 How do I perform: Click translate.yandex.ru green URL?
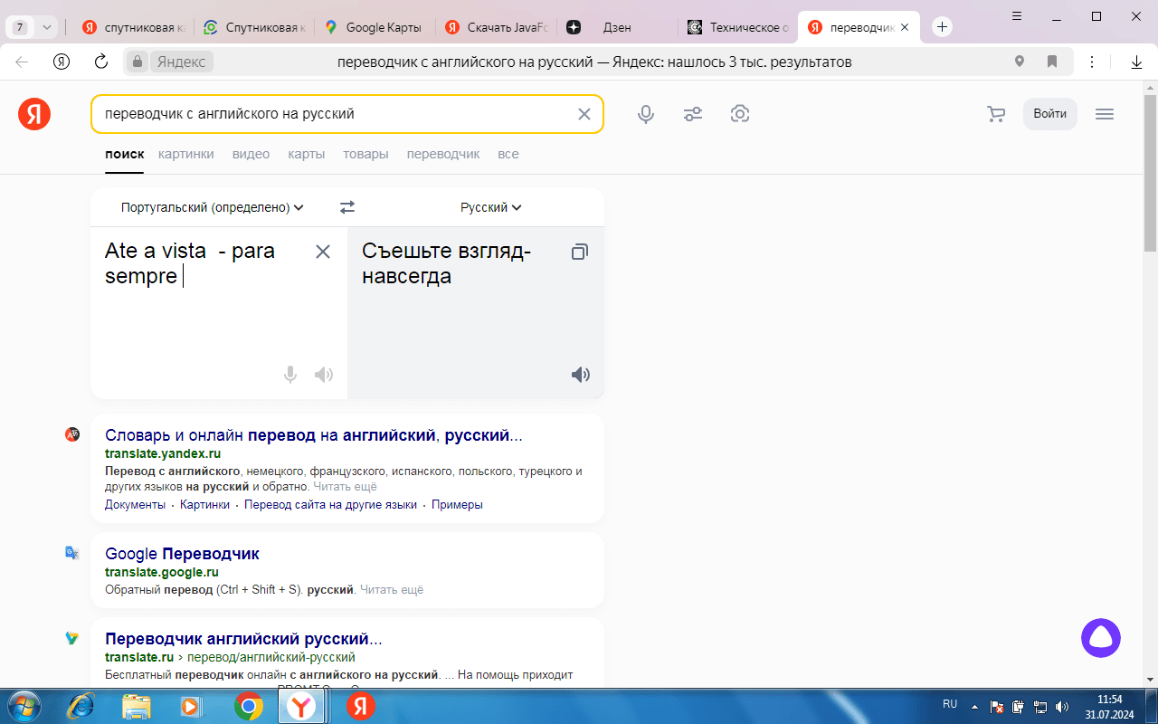(163, 453)
